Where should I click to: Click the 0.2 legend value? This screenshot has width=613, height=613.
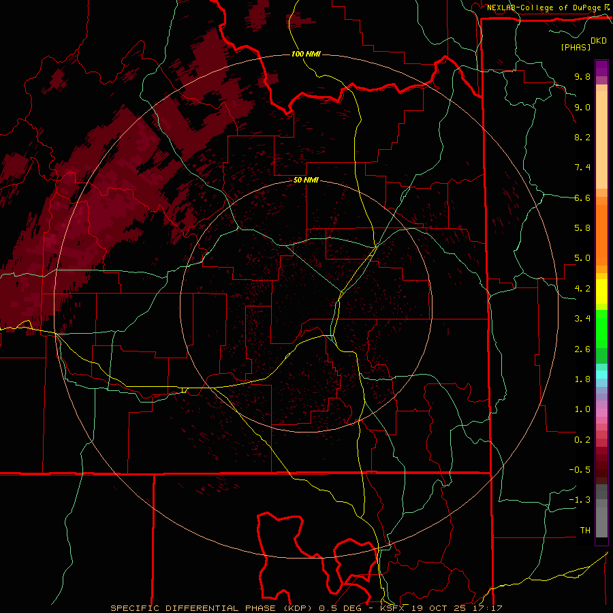point(582,440)
